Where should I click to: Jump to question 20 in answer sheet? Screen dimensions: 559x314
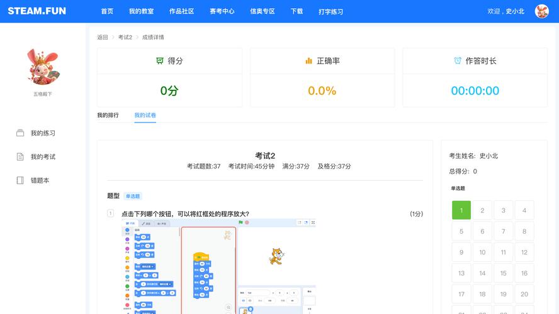pyautogui.click(x=524, y=294)
